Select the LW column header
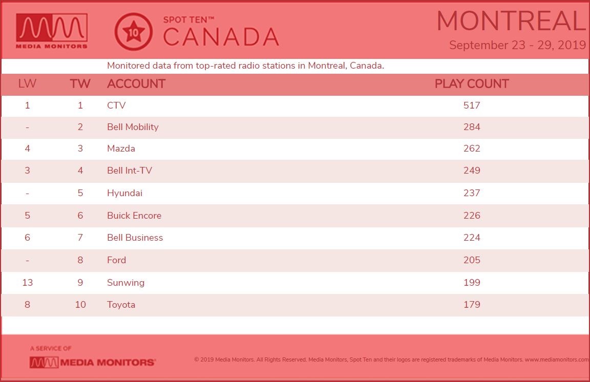This screenshot has width=590, height=382. pos(27,83)
